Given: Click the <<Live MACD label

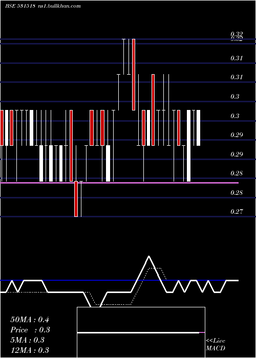Looking at the screenshot, I should click(x=216, y=344).
